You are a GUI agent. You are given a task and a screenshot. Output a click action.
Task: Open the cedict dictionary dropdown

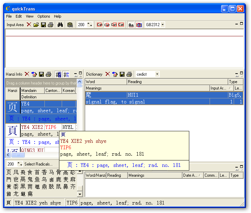157,74
